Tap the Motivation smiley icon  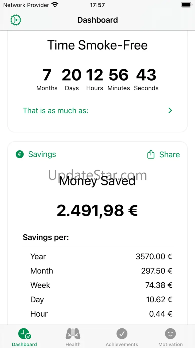pyautogui.click(x=170, y=334)
